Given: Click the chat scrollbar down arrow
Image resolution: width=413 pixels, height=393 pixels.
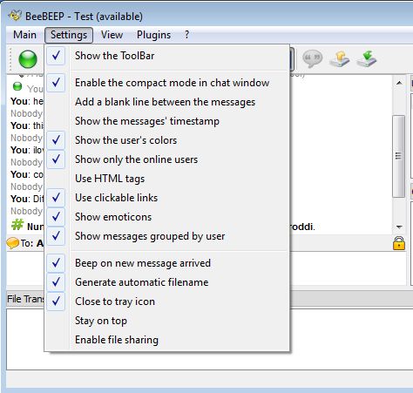Looking at the screenshot, I should point(399,227).
